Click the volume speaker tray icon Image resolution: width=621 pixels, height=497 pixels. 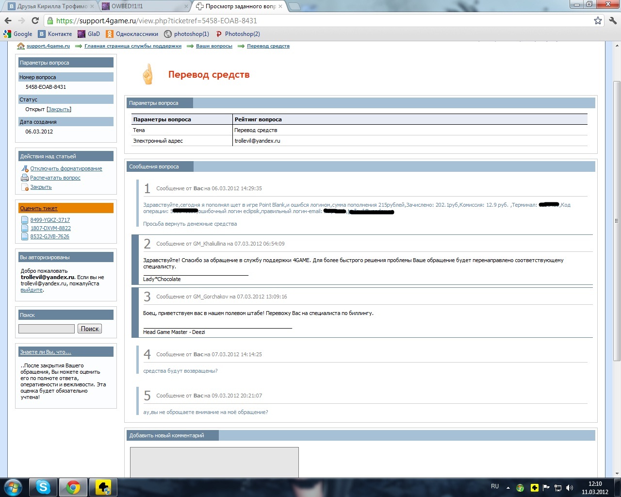point(570,488)
